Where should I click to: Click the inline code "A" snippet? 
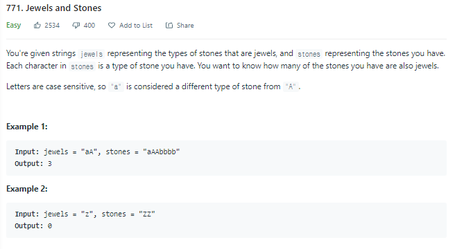click(x=291, y=86)
